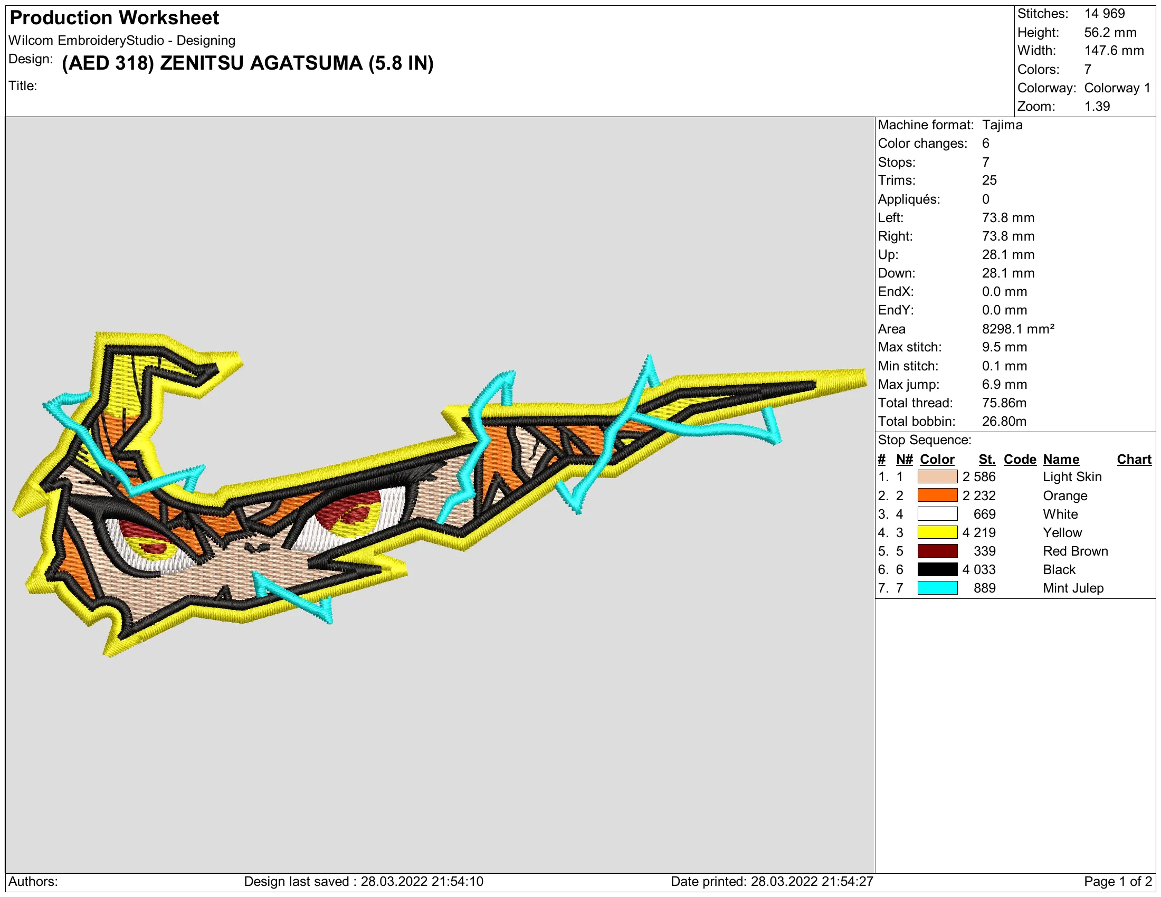Click the Zoom value '1.39'
This screenshot has height=897, width=1161.
pyautogui.click(x=1097, y=106)
